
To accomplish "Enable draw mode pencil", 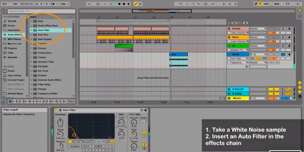I will 256,4.
